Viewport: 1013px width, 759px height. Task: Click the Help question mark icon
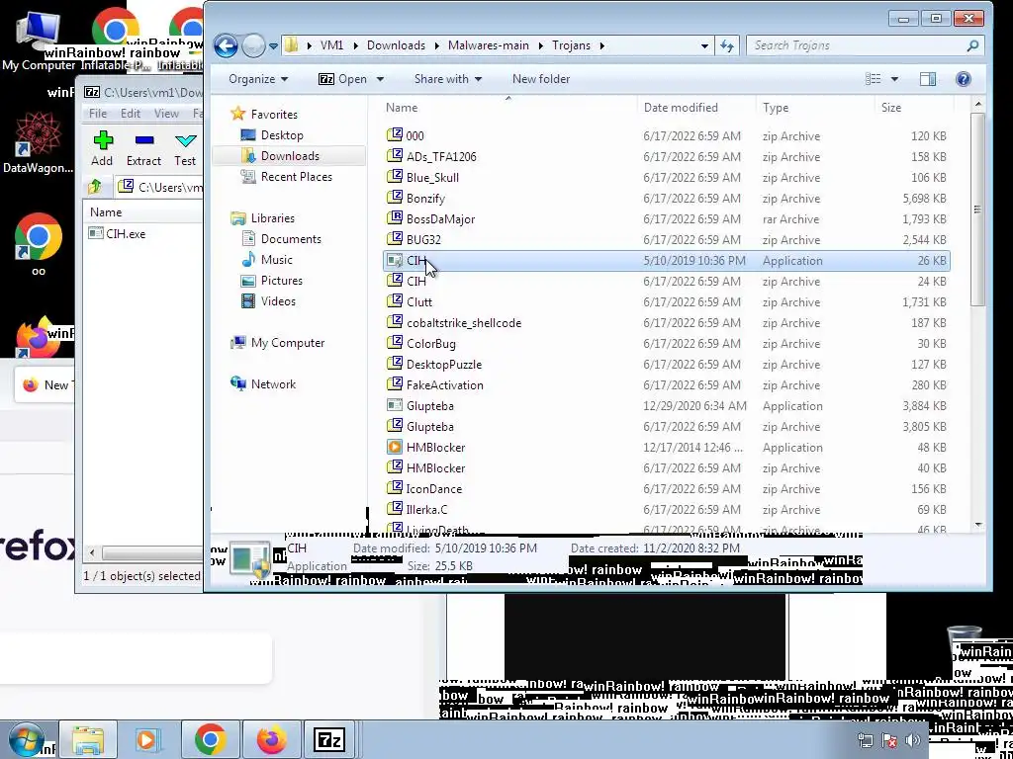click(x=963, y=79)
